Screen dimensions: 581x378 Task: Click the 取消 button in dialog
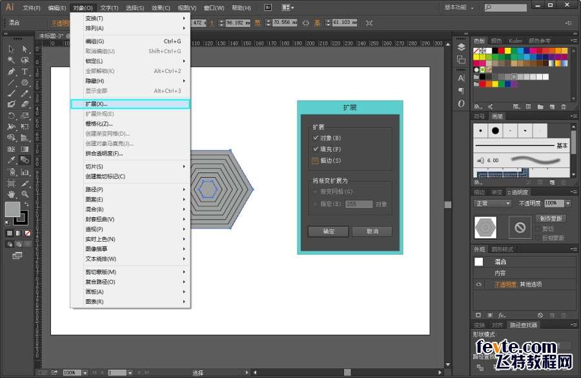(372, 231)
